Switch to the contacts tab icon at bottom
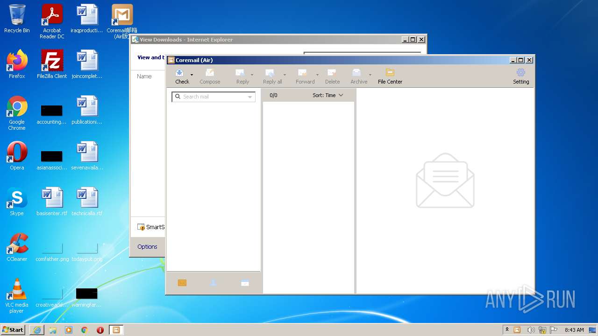Viewport: 598px width, 336px height. click(x=214, y=283)
